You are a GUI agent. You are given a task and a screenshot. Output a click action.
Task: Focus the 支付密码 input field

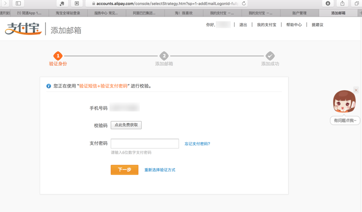pyautogui.click(x=145, y=144)
